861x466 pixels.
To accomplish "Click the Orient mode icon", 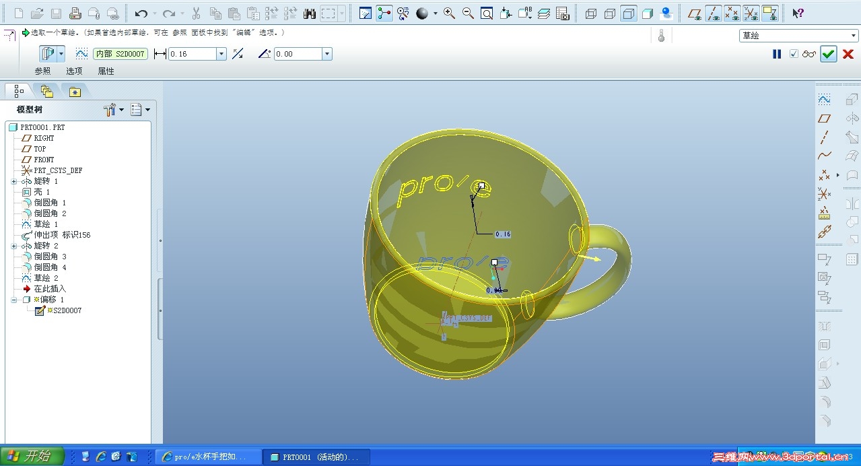I will [x=403, y=13].
